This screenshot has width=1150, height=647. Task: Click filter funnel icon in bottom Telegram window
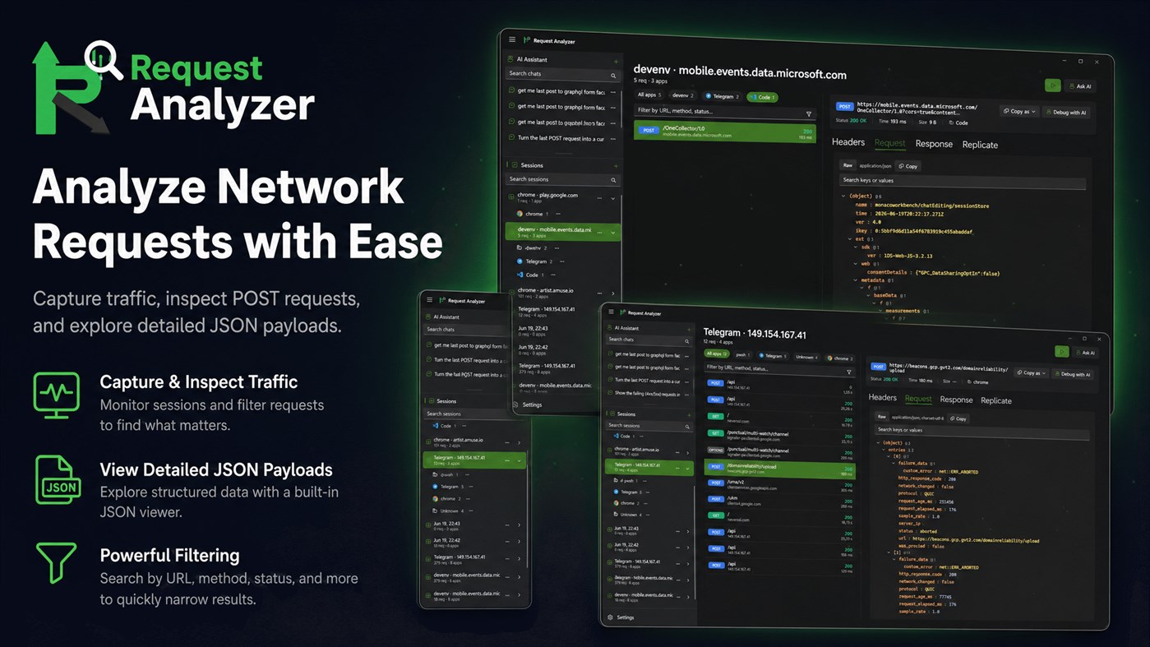pos(849,372)
